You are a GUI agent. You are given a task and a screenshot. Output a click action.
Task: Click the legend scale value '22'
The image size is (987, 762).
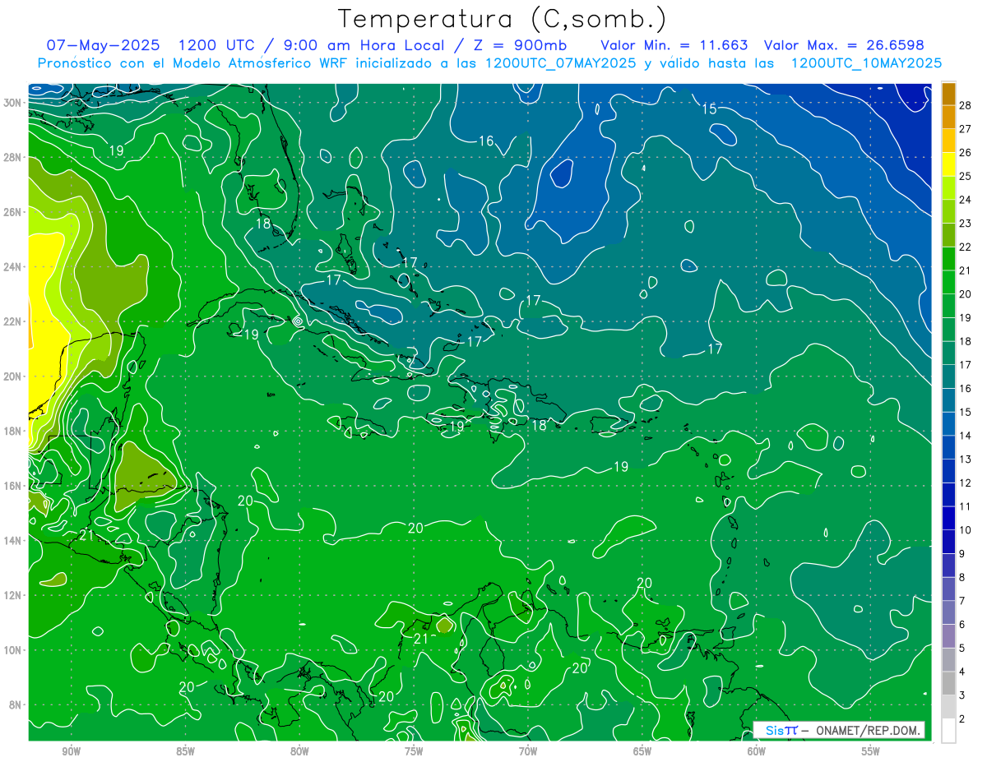pyautogui.click(x=966, y=247)
